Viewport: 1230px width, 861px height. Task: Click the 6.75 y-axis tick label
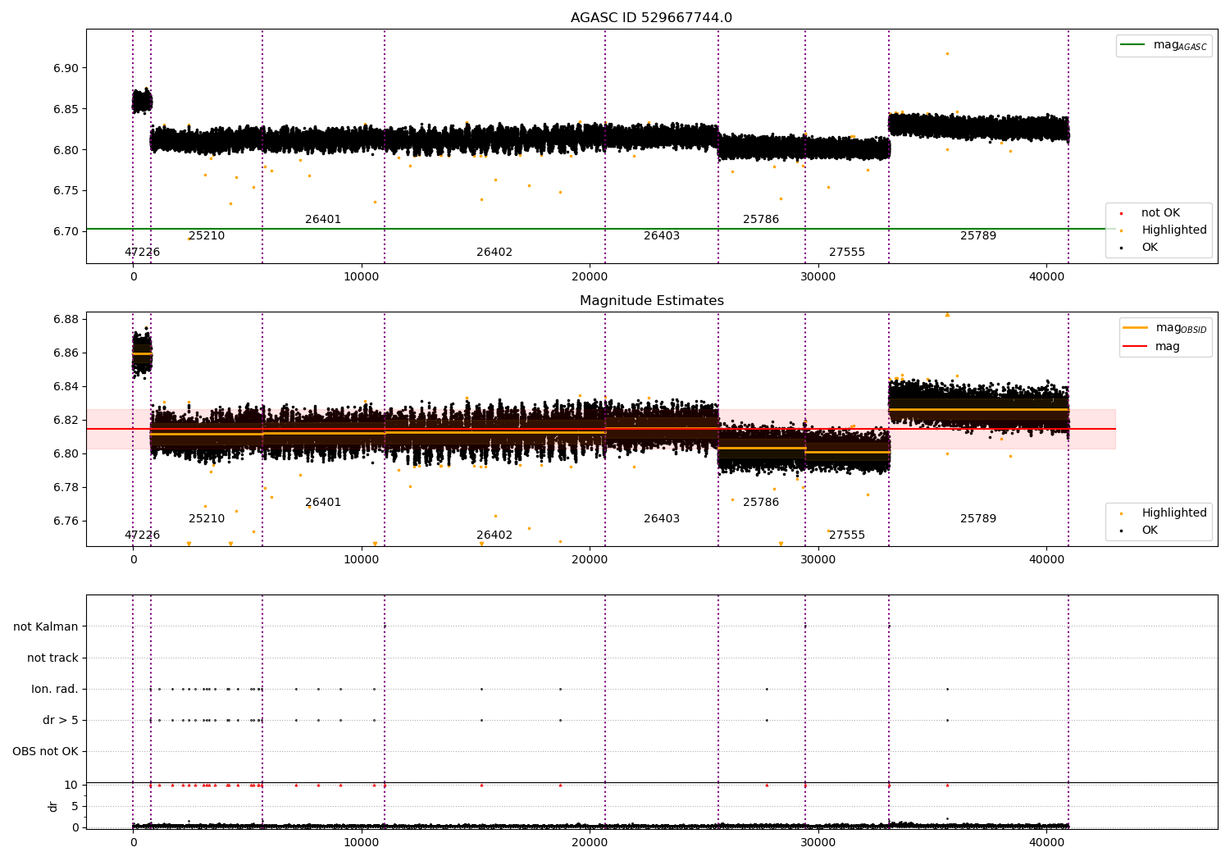(x=66, y=190)
